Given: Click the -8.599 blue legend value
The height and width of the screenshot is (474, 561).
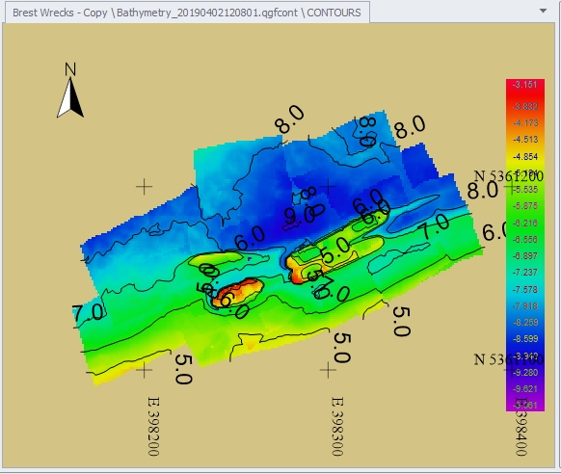Looking at the screenshot, I should tap(525, 338).
